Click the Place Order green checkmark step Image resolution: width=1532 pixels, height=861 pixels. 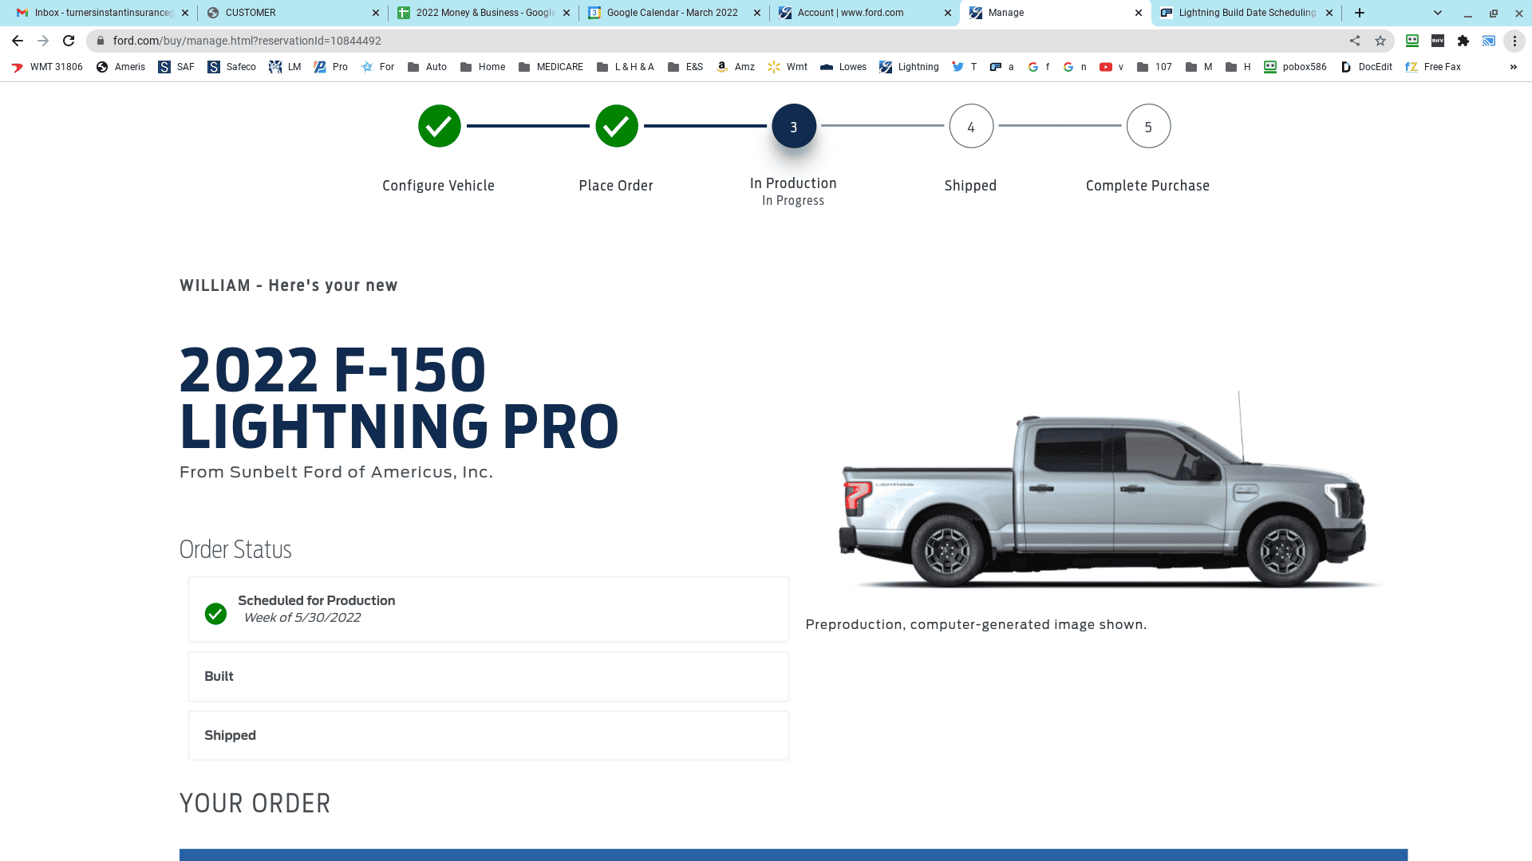(x=616, y=126)
